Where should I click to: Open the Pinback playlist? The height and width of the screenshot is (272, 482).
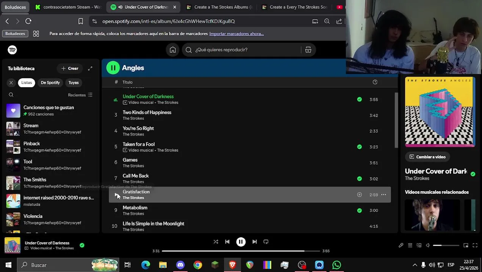click(51, 147)
